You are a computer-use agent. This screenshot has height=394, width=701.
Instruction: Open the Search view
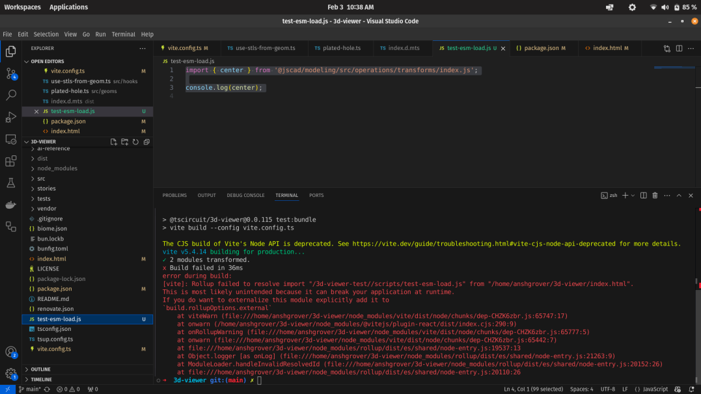point(10,95)
